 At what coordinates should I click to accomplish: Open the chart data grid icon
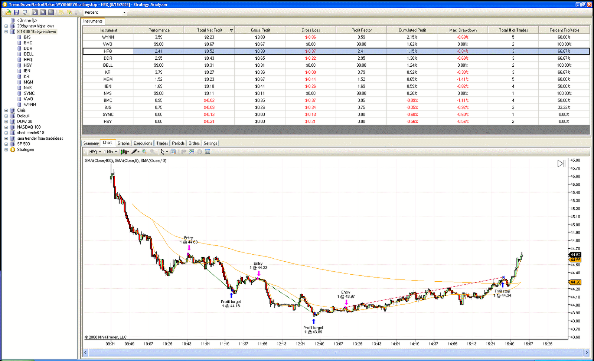click(208, 151)
